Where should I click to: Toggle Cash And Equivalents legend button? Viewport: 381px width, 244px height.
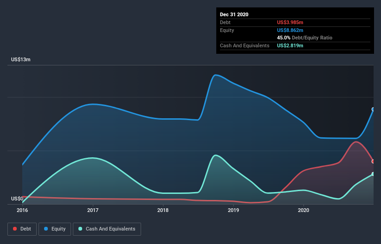tap(107, 229)
